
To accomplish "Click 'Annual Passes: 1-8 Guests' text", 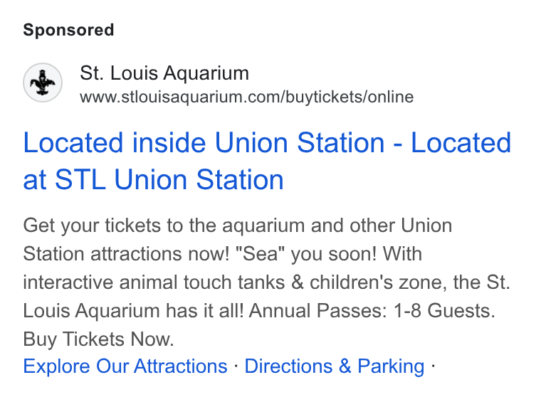I will [x=372, y=310].
